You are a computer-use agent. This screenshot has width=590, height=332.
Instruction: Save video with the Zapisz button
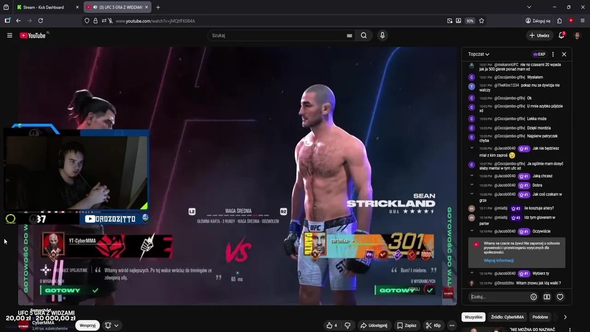(x=406, y=326)
